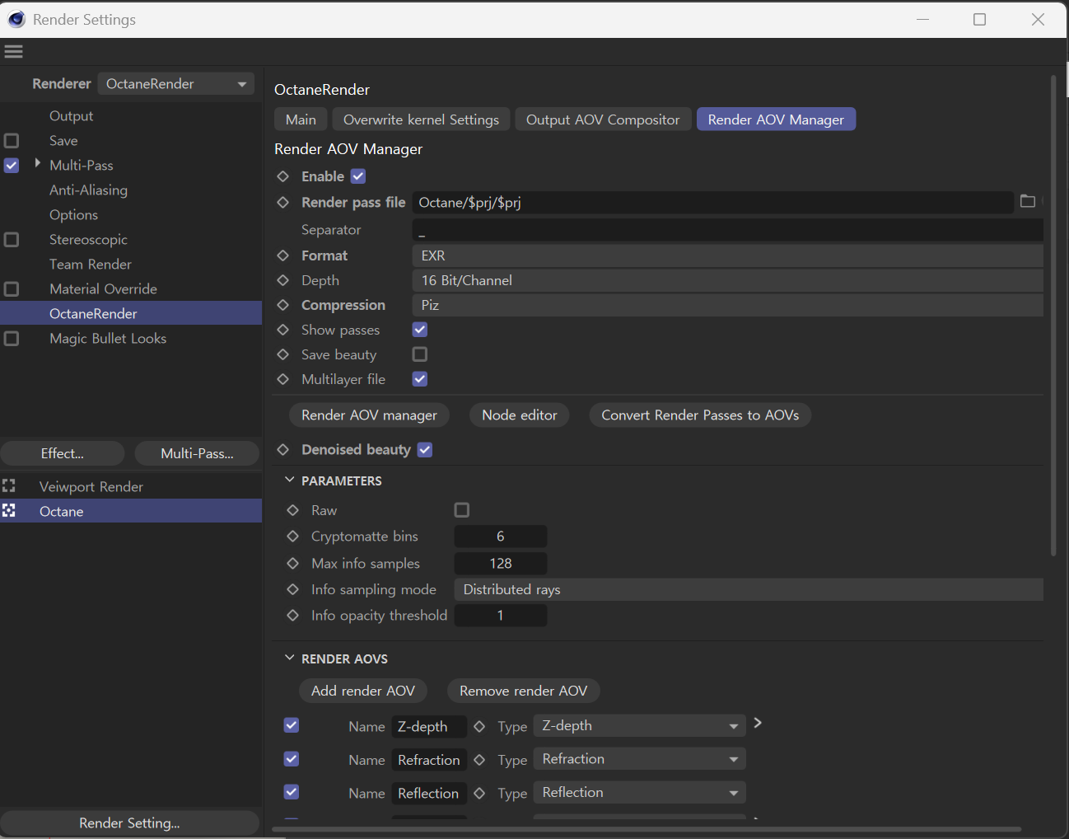
Task: Open the Refraction Type dropdown
Action: [x=639, y=759]
